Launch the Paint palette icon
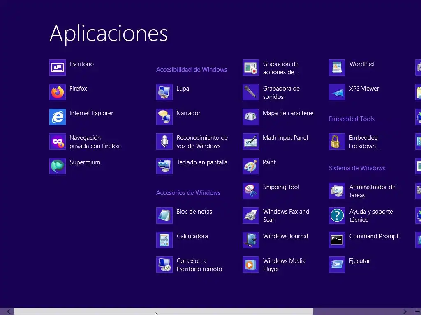 point(251,166)
